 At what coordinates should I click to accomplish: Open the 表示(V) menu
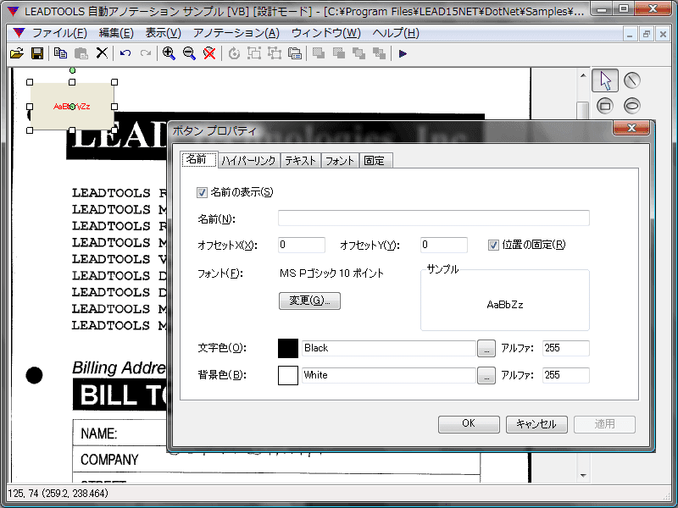click(163, 33)
